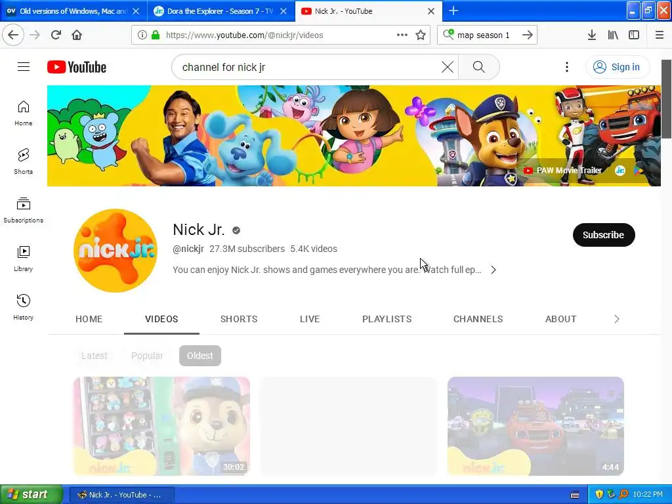Viewport: 672px width, 504px height.
Task: Open a new browser tab
Action: tap(453, 10)
